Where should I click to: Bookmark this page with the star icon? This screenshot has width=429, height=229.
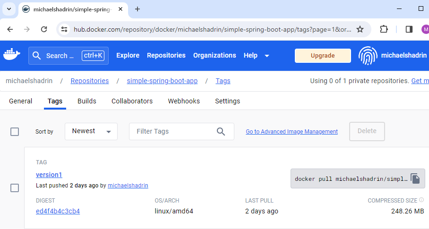[360, 29]
